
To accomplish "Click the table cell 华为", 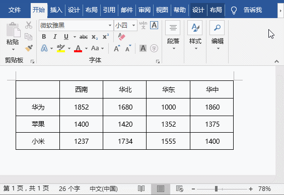I will pos(38,107).
